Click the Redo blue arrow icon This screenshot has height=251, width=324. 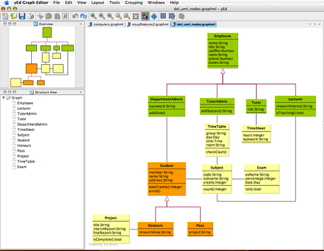coord(83,16)
